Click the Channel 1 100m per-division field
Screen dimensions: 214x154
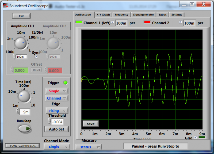(x=121, y=23)
